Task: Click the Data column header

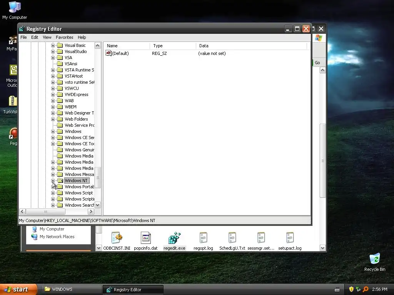Action: [x=251, y=46]
